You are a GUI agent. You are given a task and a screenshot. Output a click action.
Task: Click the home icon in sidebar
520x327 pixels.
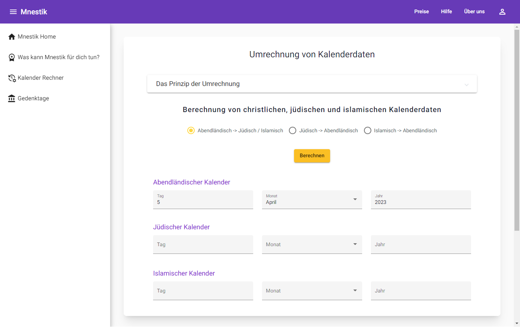click(x=12, y=37)
